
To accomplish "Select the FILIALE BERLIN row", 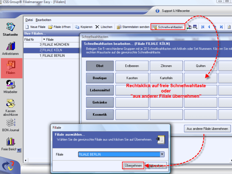I will click(x=51, y=56).
